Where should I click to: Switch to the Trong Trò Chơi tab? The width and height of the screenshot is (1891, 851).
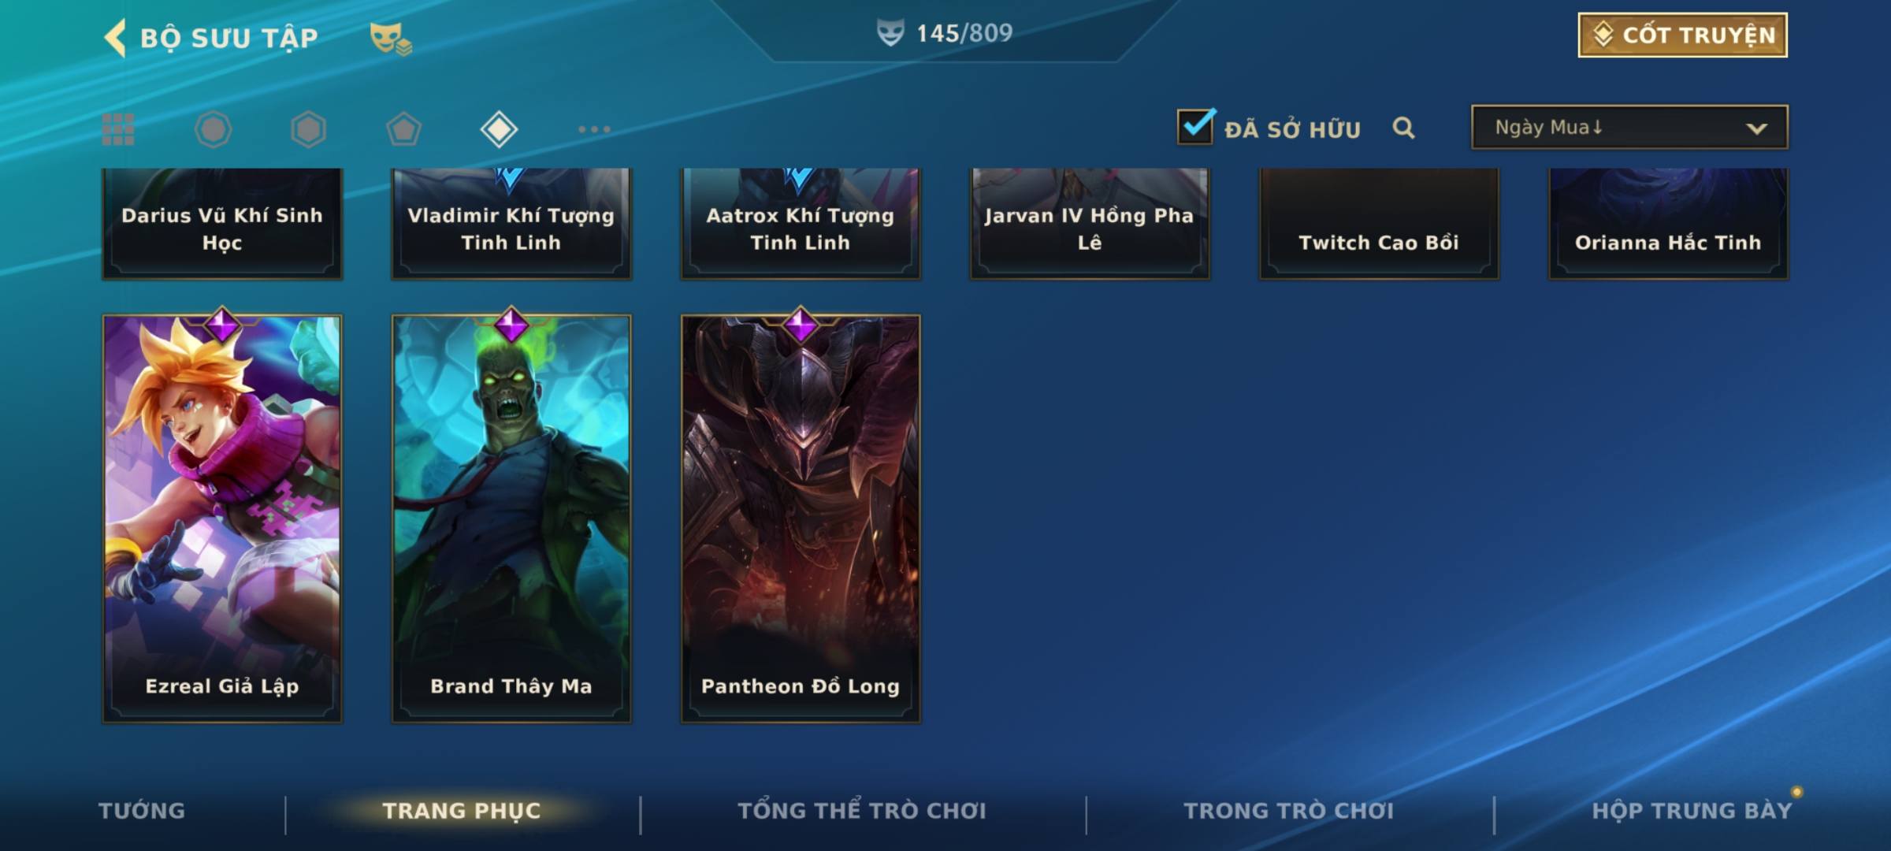point(1289,811)
